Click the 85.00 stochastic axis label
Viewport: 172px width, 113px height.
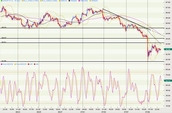[x=168, y=70]
